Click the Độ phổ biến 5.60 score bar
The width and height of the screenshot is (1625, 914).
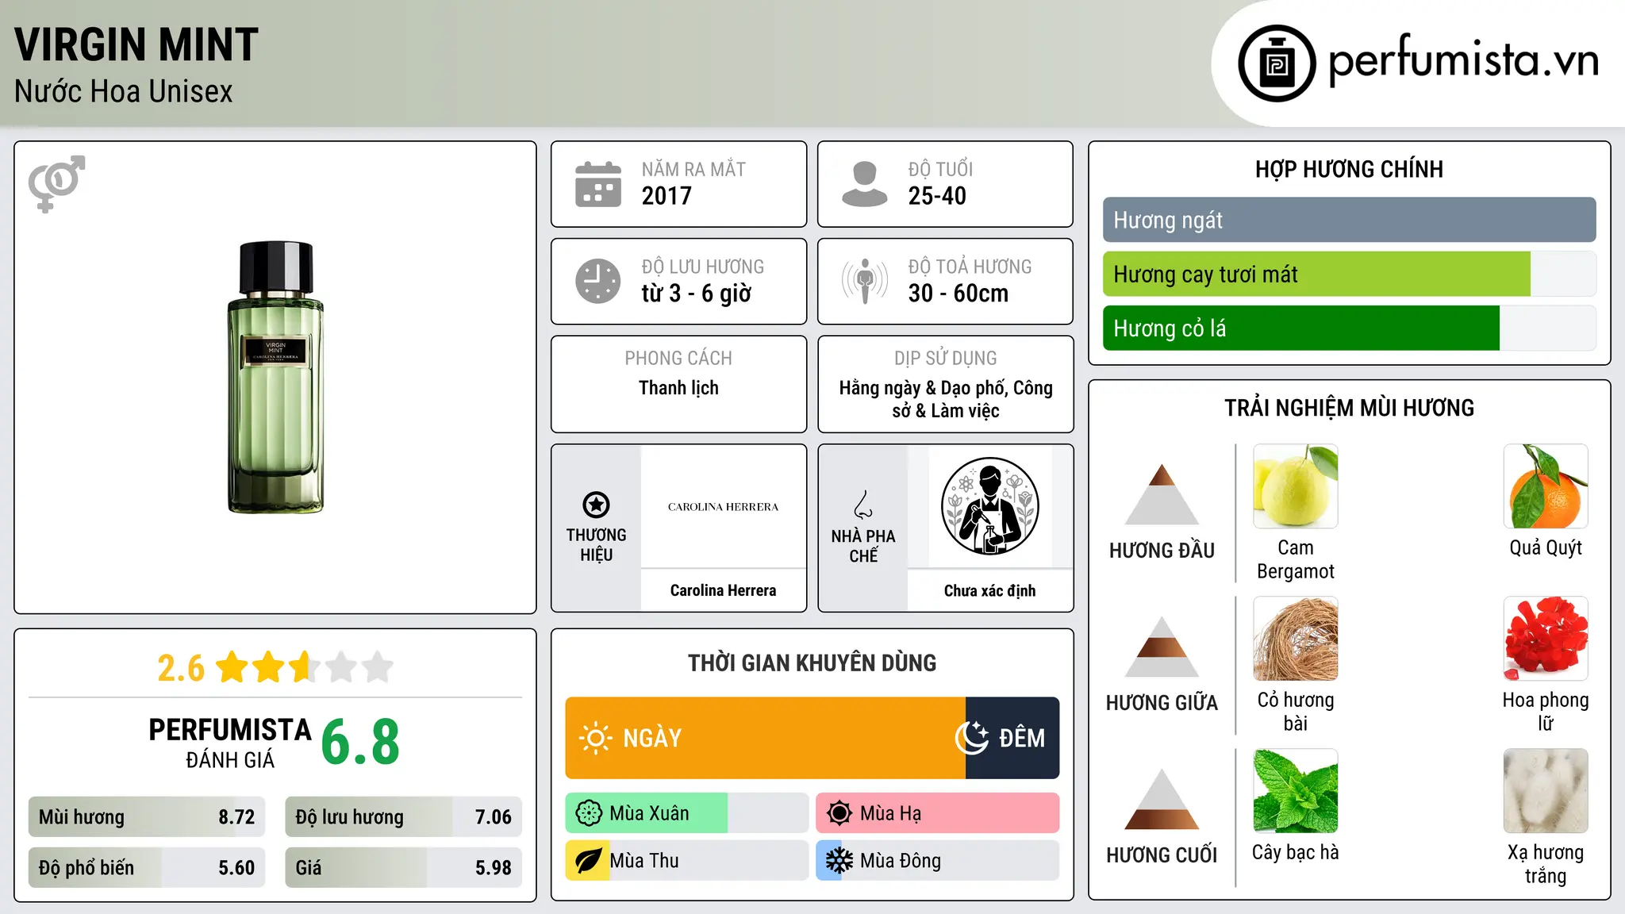[147, 868]
